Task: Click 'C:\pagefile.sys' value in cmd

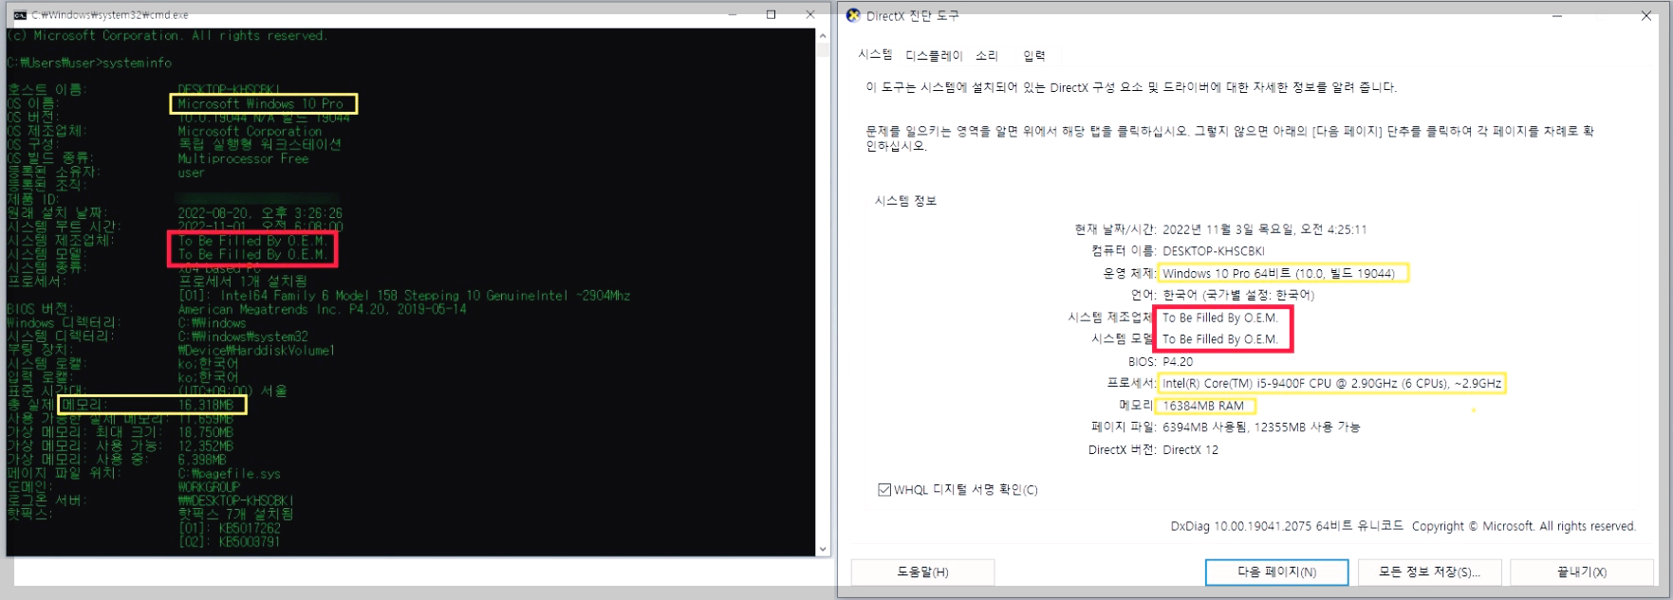Action: click(x=229, y=473)
